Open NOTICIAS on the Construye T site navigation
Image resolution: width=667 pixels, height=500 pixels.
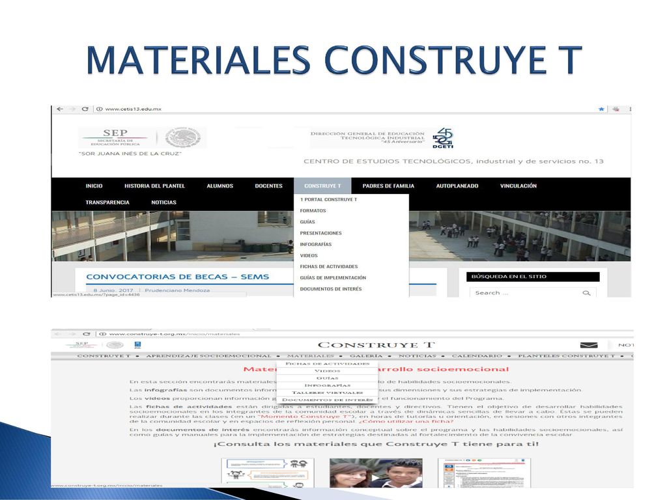(418, 356)
